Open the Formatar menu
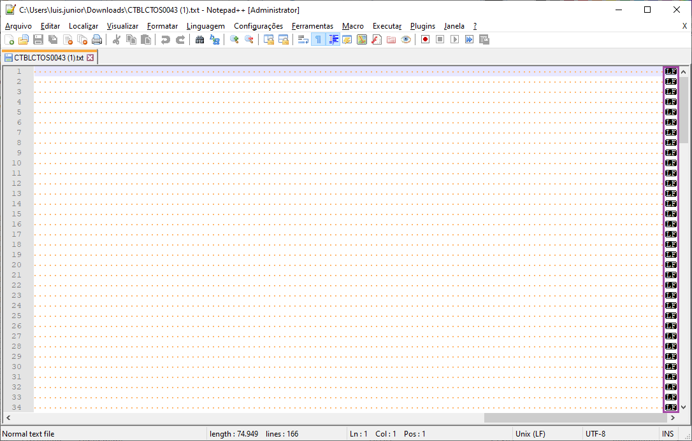This screenshot has height=441, width=692. point(162,26)
